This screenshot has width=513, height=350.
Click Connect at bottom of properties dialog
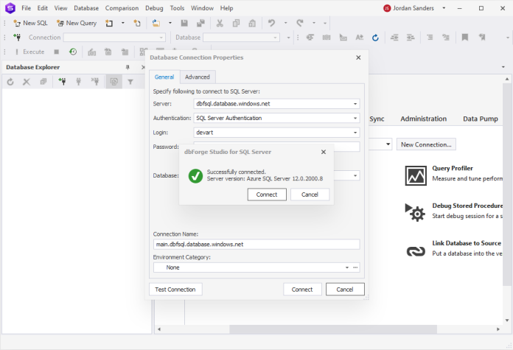coord(302,290)
